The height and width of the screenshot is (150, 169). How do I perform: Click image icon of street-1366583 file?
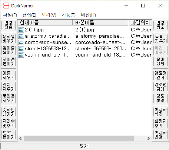click(21, 49)
